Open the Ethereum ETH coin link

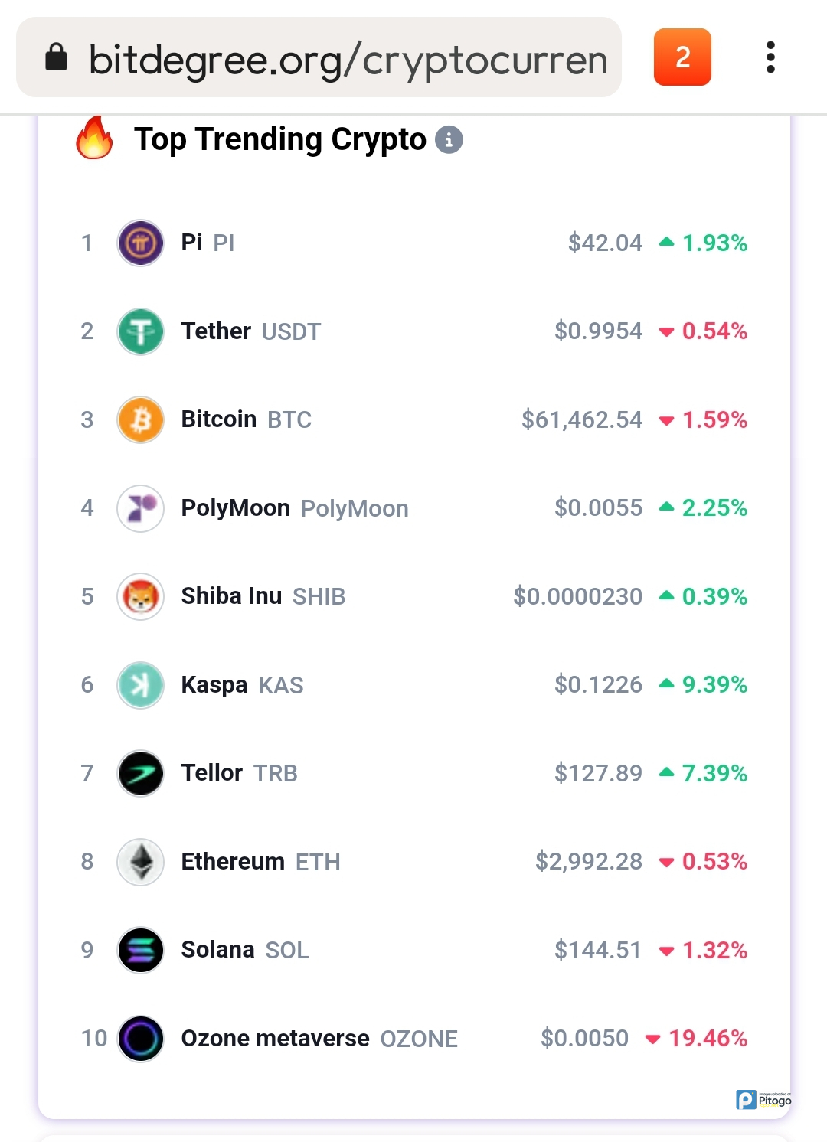click(260, 862)
